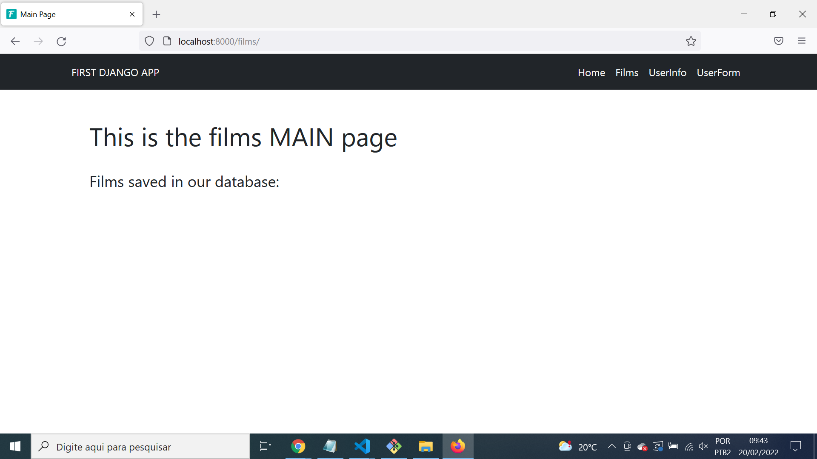Open the Films navbar link
Image resolution: width=817 pixels, height=459 pixels.
click(626, 73)
